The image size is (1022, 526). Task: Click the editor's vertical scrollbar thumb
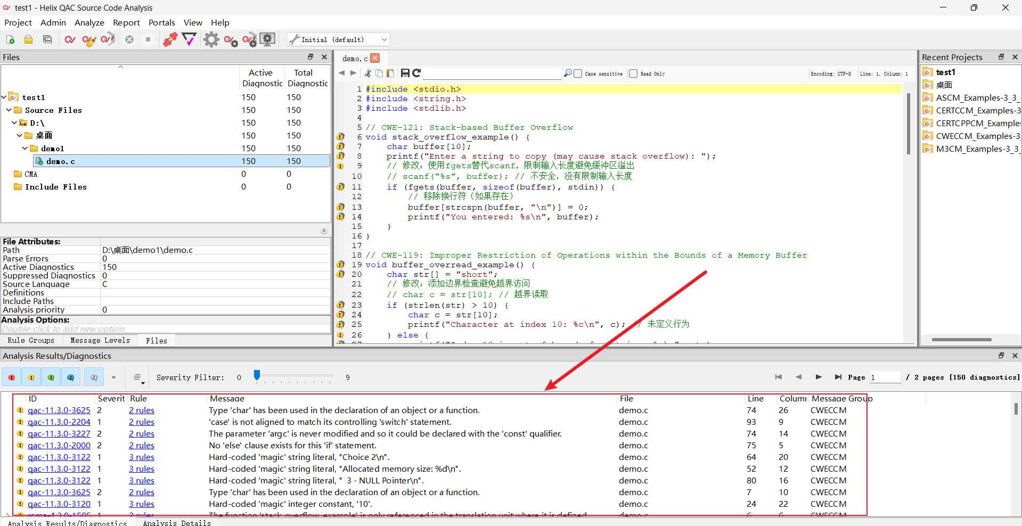click(909, 123)
